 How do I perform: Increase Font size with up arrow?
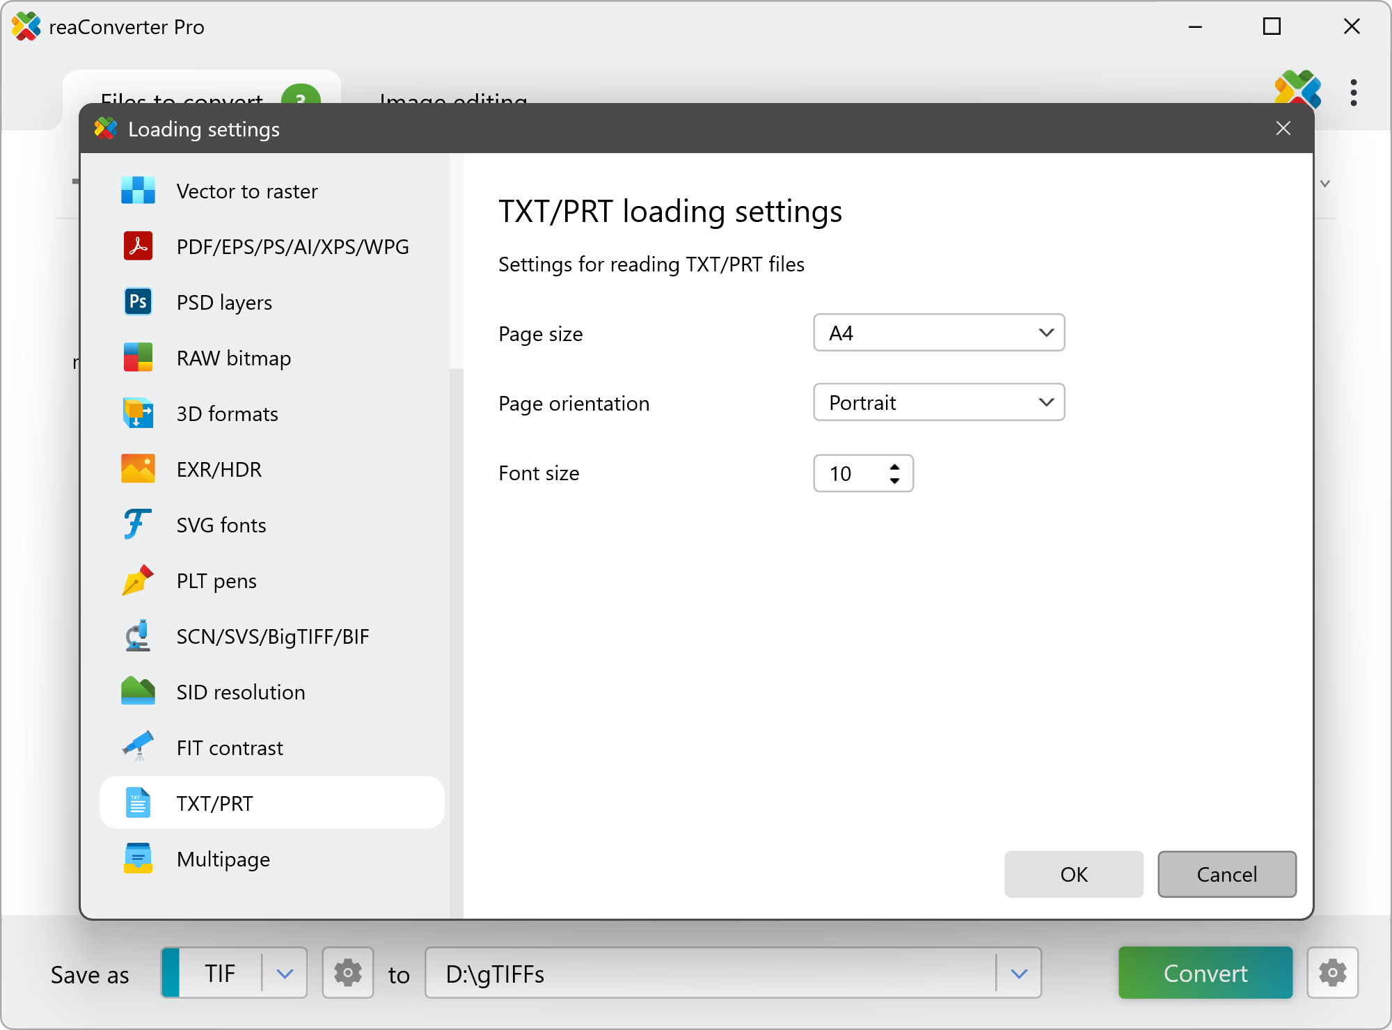(895, 467)
